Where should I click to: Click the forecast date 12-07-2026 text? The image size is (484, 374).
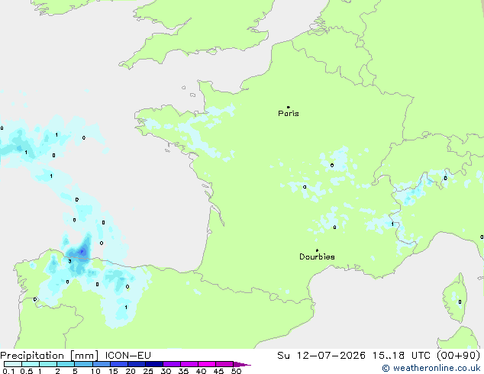pyautogui.click(x=331, y=356)
